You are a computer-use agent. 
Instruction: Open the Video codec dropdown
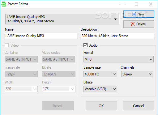[x=58, y=59]
